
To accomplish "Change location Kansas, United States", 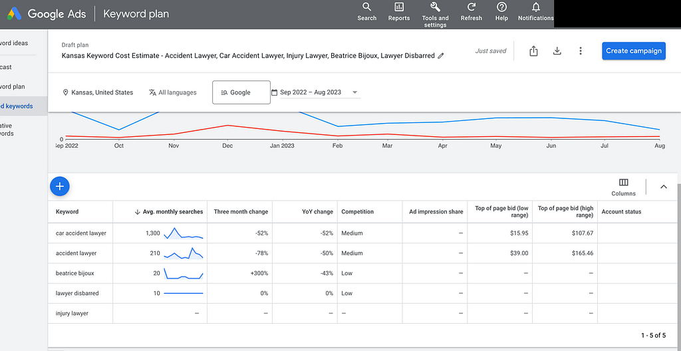I will click(x=98, y=92).
